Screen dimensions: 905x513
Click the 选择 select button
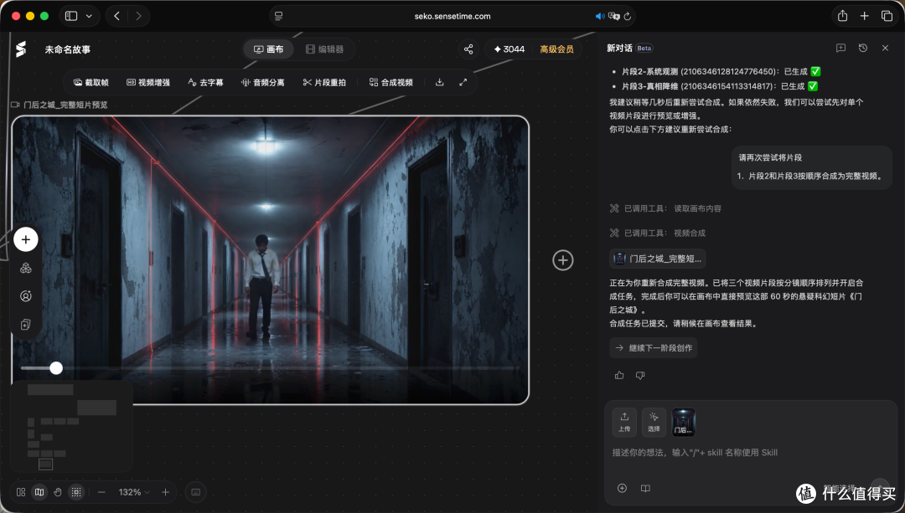tap(654, 422)
